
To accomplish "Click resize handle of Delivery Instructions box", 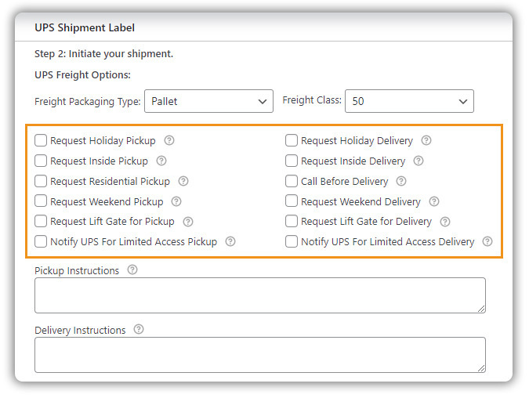I will [x=481, y=368].
